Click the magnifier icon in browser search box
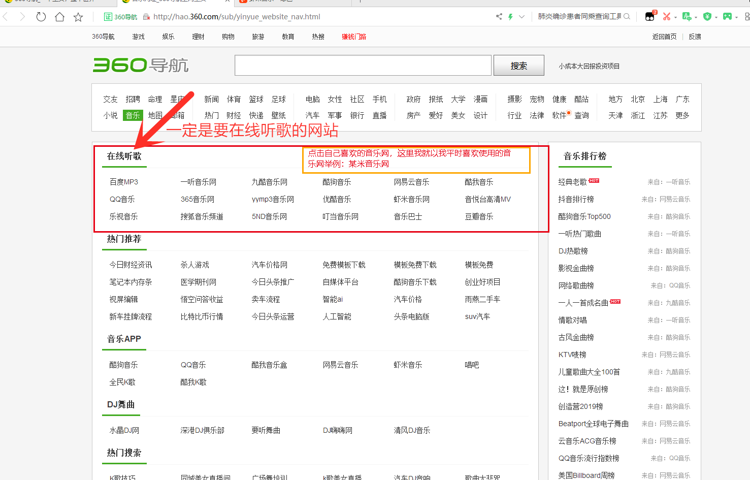Viewport: 750px width, 480px height. click(627, 16)
